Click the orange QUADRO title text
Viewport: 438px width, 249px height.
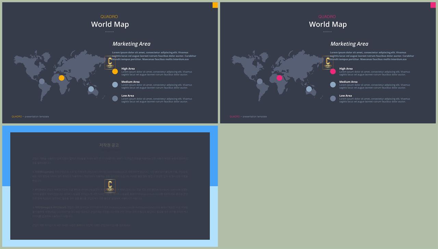tap(109, 17)
